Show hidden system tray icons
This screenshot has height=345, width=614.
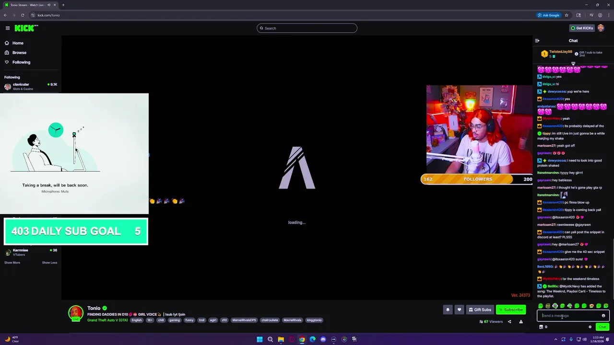556,339
